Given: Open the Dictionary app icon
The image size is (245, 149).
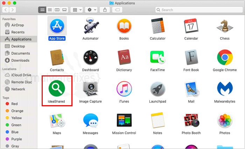Looking at the screenshot, I should (x=124, y=57).
